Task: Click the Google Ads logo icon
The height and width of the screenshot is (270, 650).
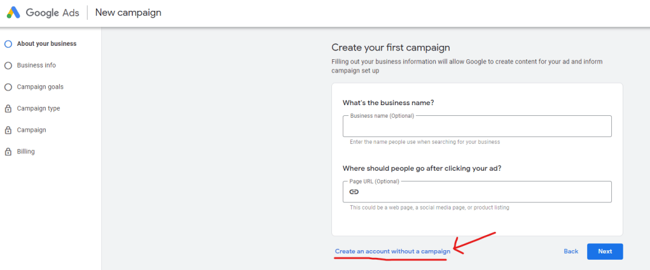Action: (x=13, y=13)
